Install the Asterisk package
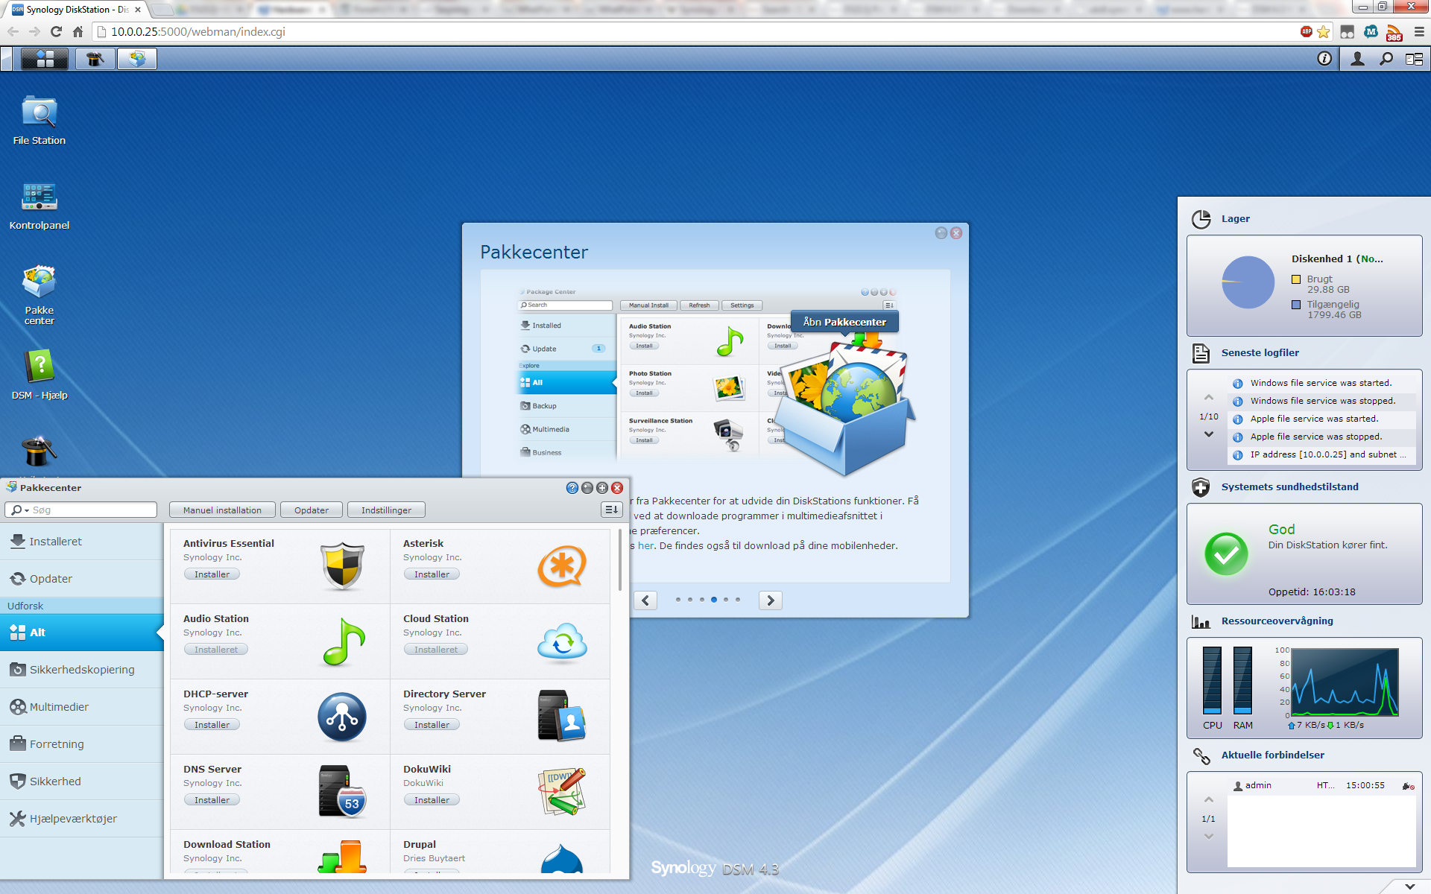The width and height of the screenshot is (1431, 894). [x=432, y=574]
